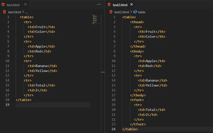The width and height of the screenshot is (213, 133).
Task: Click the test2.html breadcrumb in right editor
Action: point(122,12)
